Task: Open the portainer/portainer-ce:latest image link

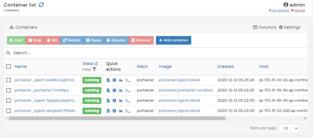Action: [186, 90]
